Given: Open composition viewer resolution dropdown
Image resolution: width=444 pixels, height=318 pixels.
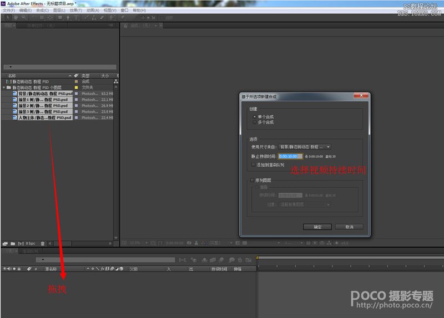Looking at the screenshot, I should click(x=220, y=243).
